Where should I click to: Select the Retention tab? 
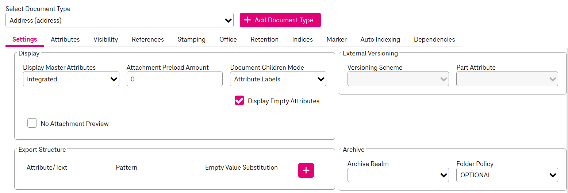[264, 39]
